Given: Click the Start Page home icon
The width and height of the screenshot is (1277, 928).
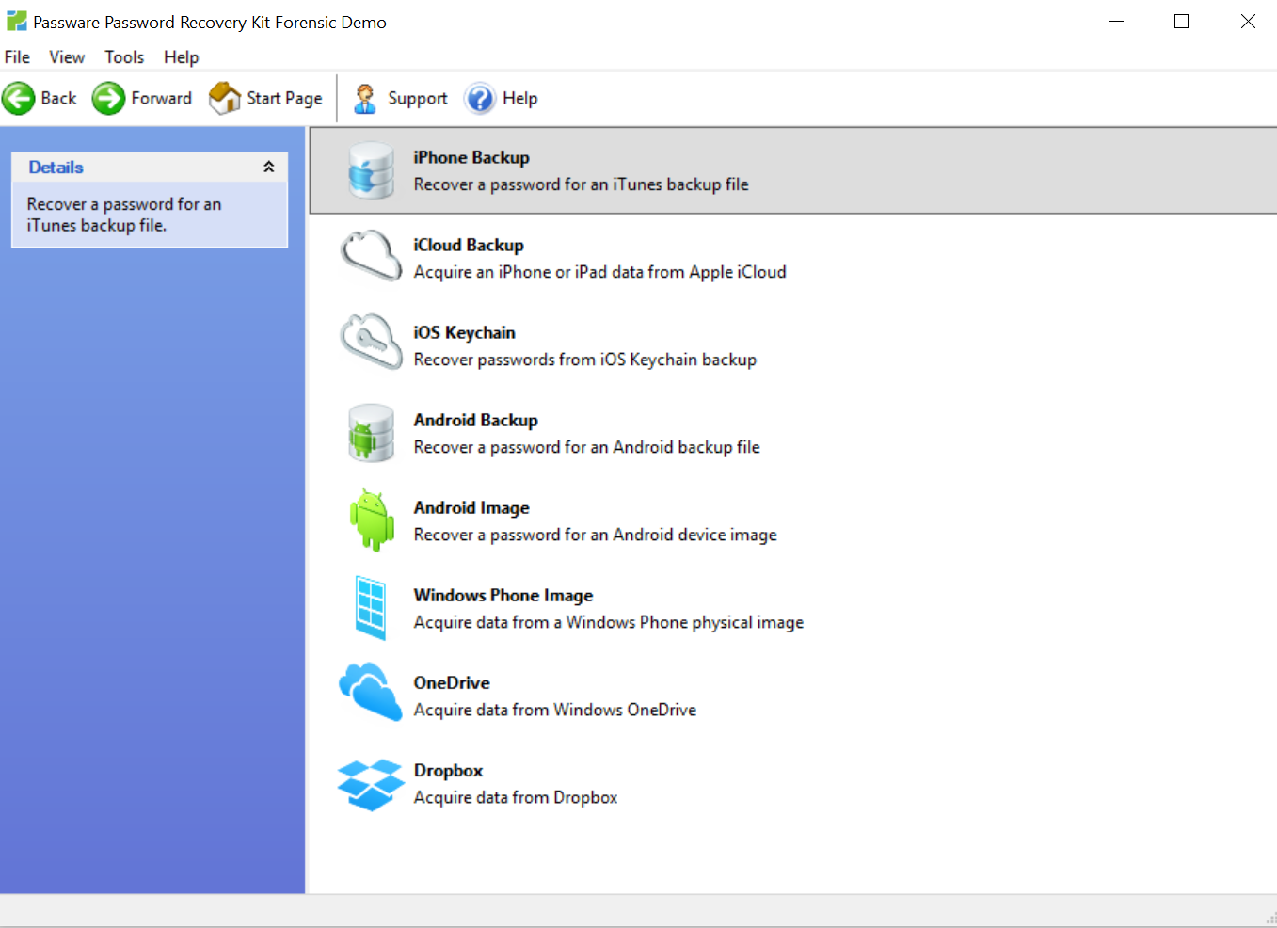Looking at the screenshot, I should coord(224,98).
